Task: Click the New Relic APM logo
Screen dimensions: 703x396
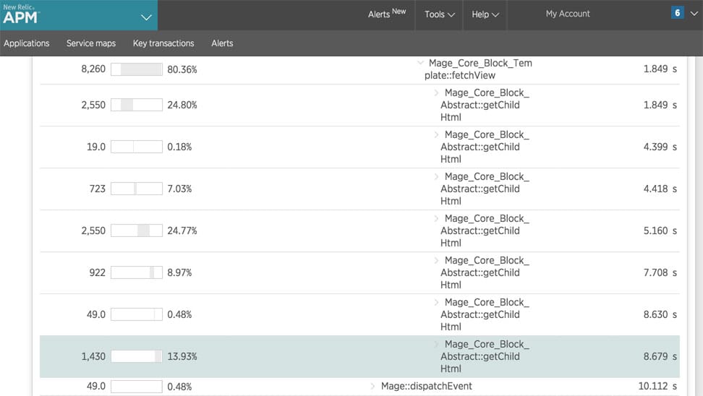Action: [x=21, y=14]
